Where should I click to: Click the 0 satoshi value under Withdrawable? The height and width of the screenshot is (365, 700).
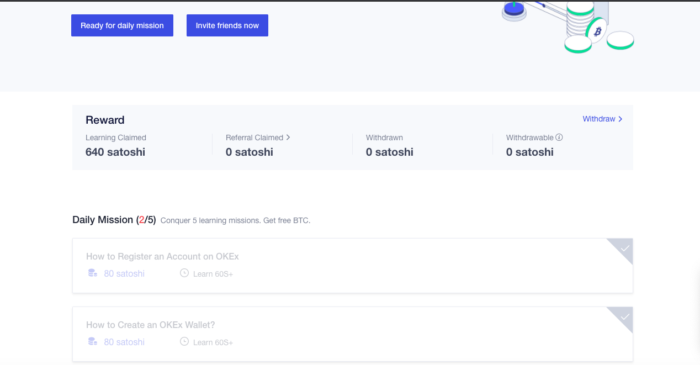coord(530,152)
